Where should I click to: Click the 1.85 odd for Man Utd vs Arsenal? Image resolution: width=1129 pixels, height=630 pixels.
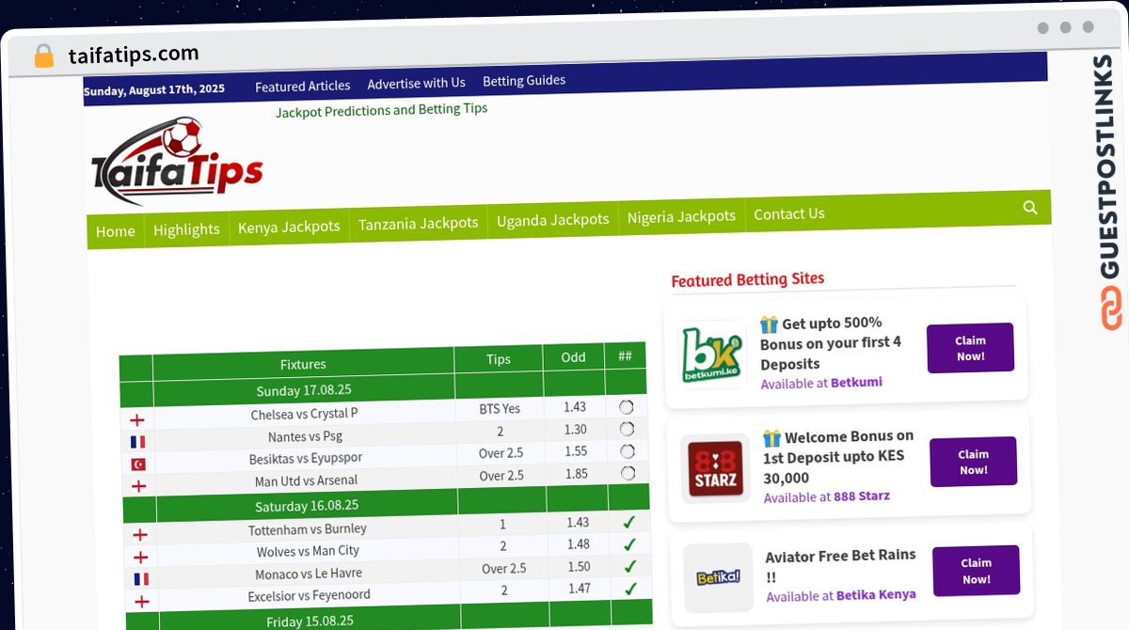tap(577, 474)
